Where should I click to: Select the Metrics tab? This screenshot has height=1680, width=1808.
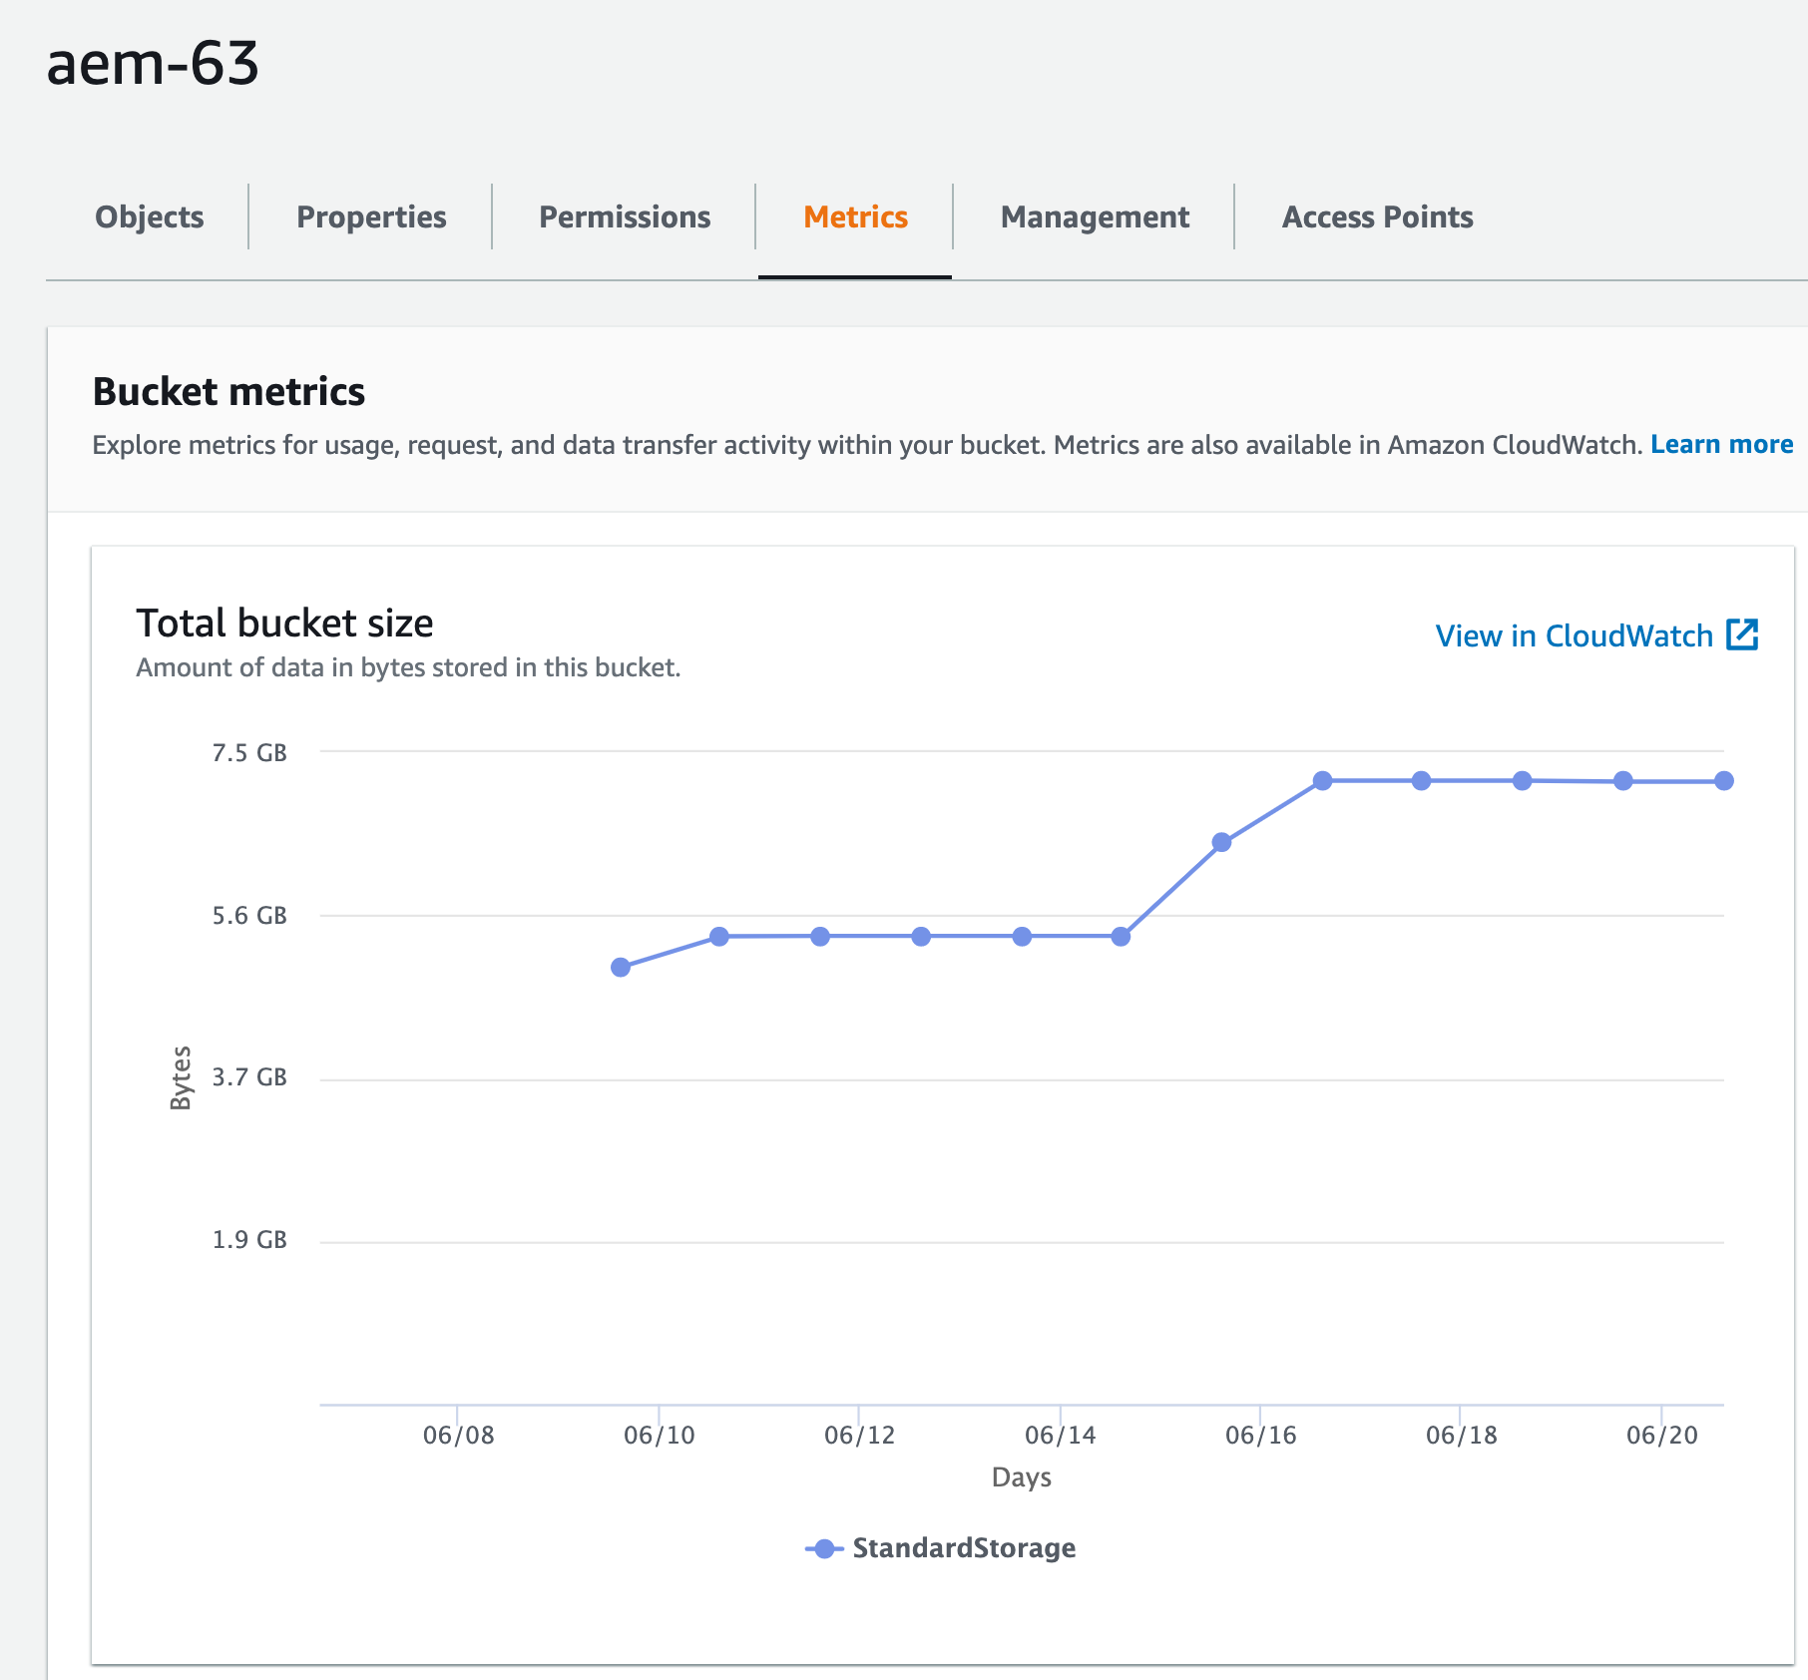(x=855, y=216)
